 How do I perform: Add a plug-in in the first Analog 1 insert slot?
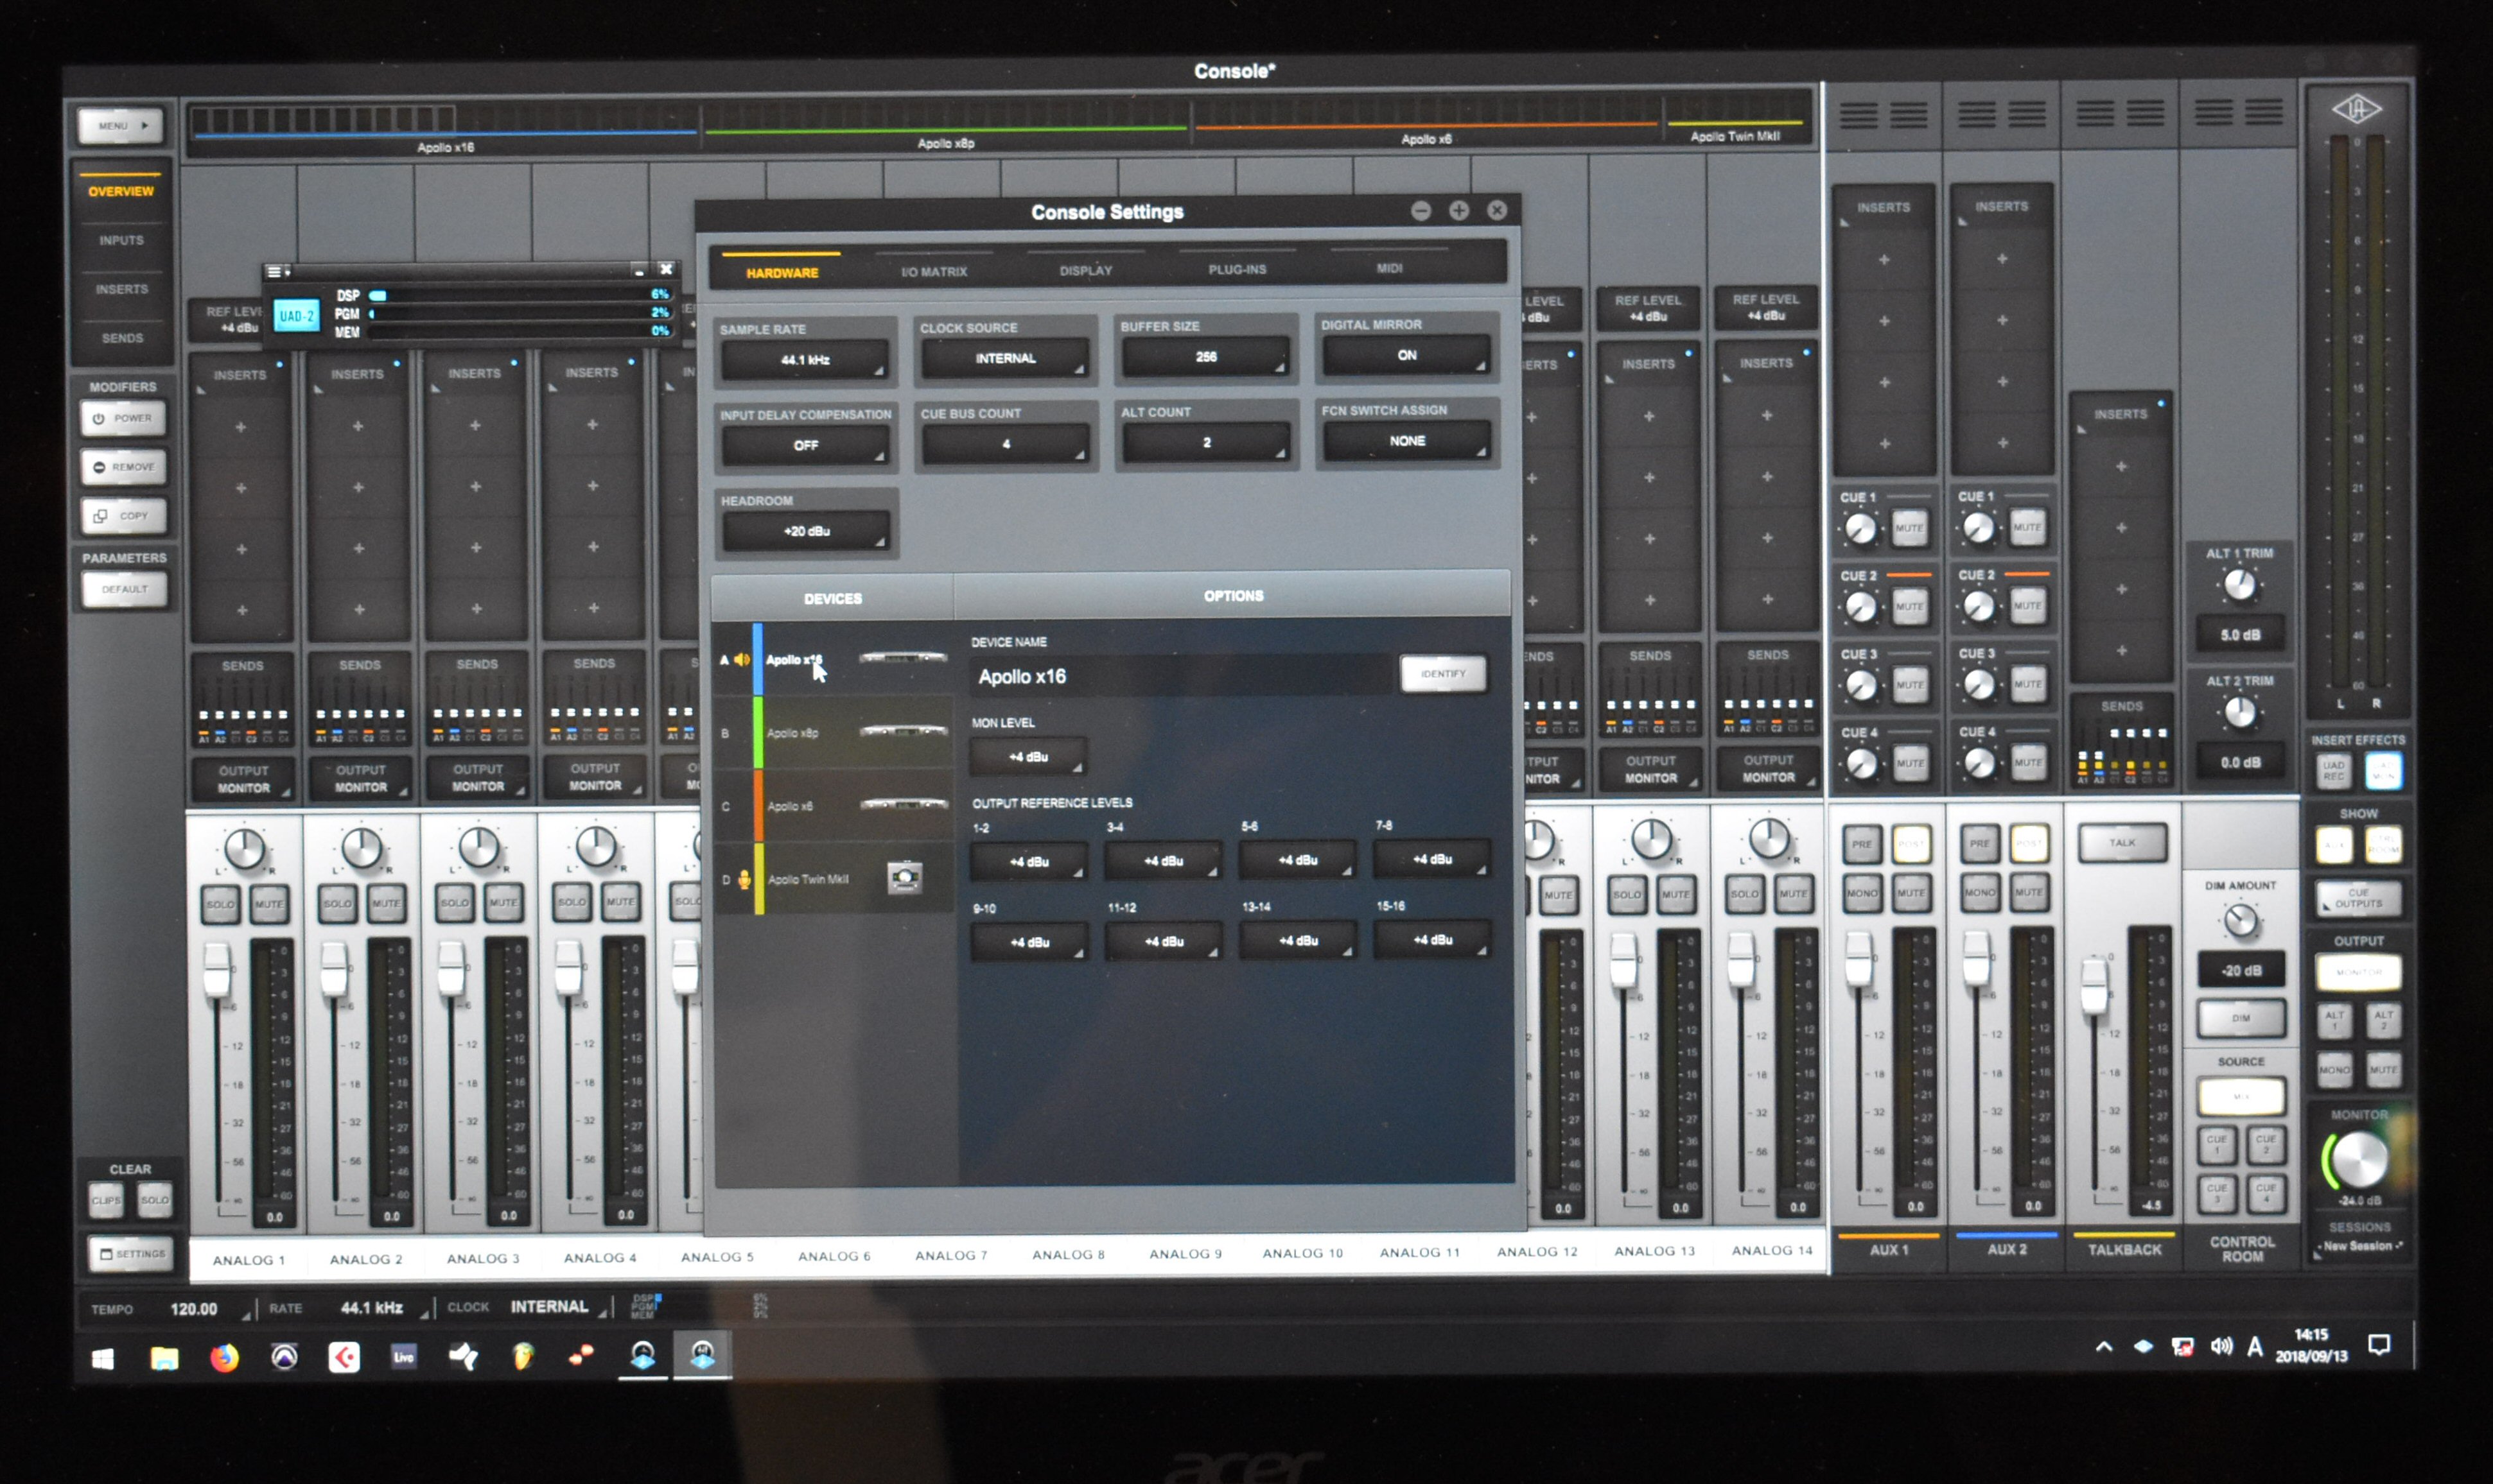pyautogui.click(x=240, y=427)
